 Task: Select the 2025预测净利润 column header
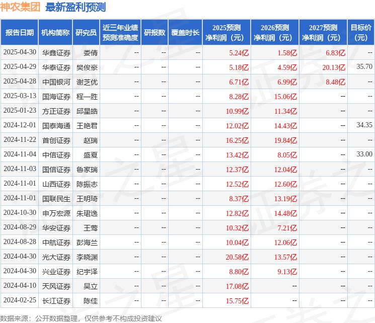click(227, 32)
